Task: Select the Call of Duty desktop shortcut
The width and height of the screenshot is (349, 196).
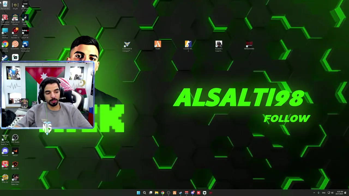Action: pyautogui.click(x=25, y=33)
